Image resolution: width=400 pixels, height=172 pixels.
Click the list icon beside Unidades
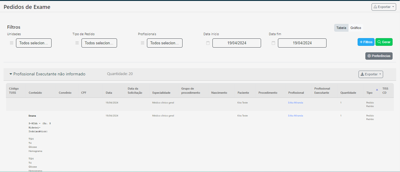pos(12,43)
